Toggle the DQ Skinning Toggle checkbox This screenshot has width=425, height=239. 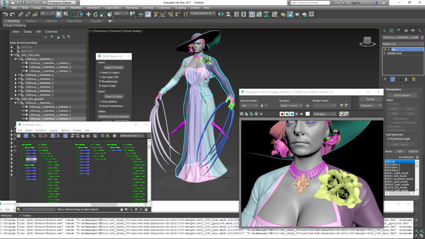(388, 139)
